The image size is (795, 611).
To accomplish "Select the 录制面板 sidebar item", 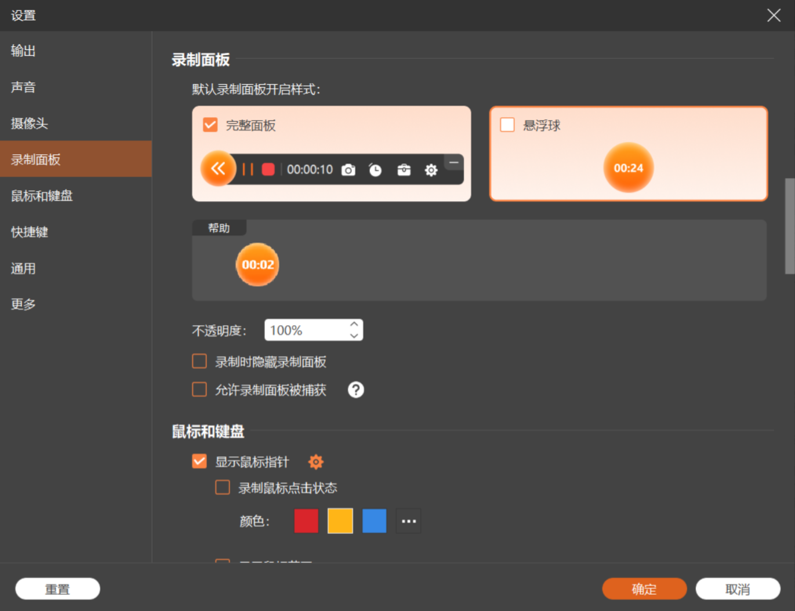I will coord(76,159).
